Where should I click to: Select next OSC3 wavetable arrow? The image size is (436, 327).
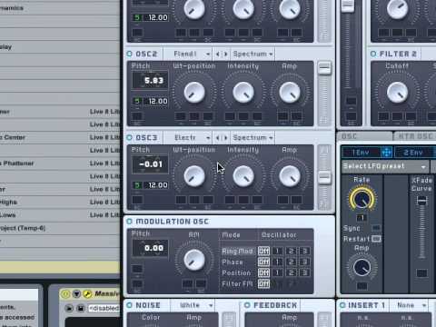(x=225, y=138)
